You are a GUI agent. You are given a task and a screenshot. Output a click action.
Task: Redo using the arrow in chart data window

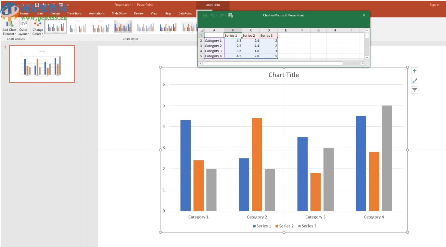[221, 15]
